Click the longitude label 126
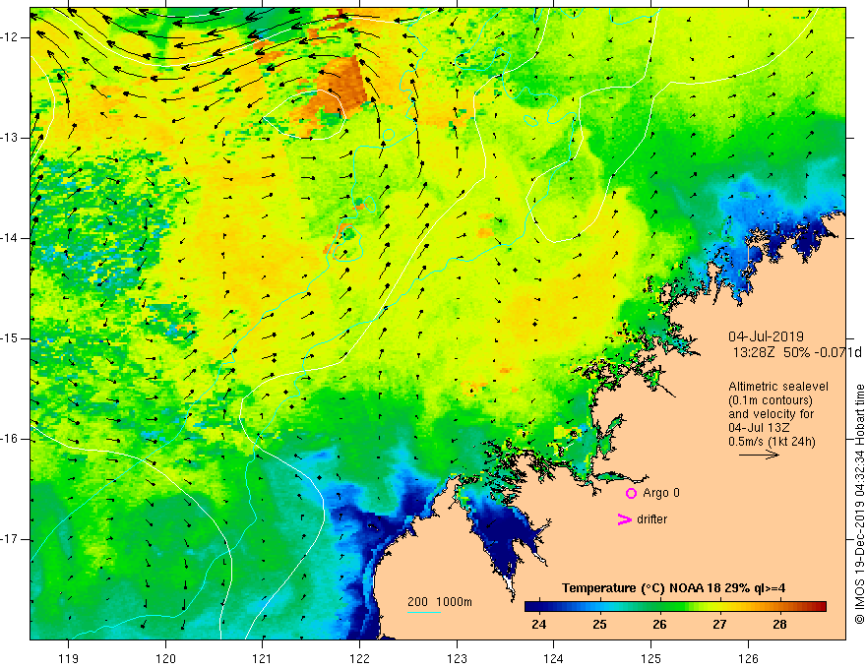Screen dimensions: 866x669 pos(748,658)
